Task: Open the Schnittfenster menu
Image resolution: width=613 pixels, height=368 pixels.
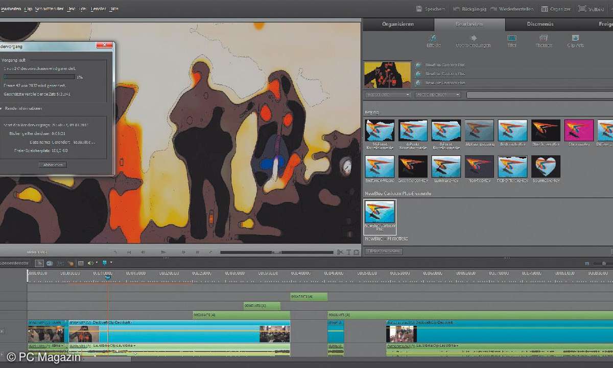Action: click(50, 9)
